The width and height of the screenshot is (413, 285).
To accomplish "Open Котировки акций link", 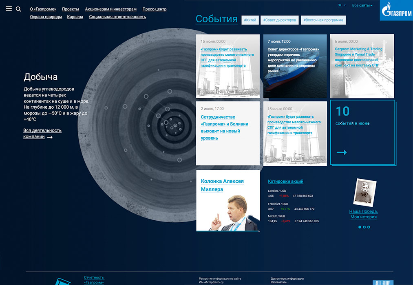I will pos(285,182).
